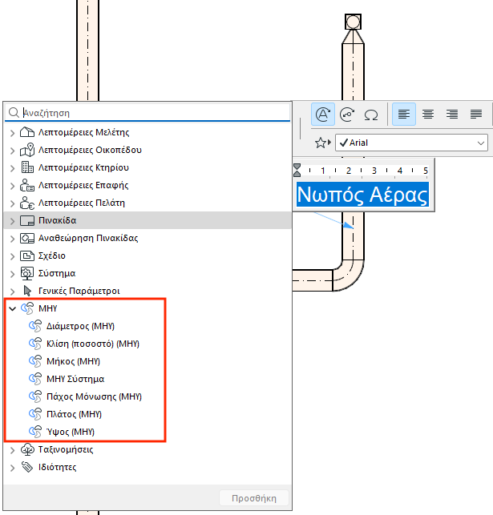Expand Λεπτομέρειες Πελάτη group
This screenshot has height=515, width=493.
[x=13, y=203]
